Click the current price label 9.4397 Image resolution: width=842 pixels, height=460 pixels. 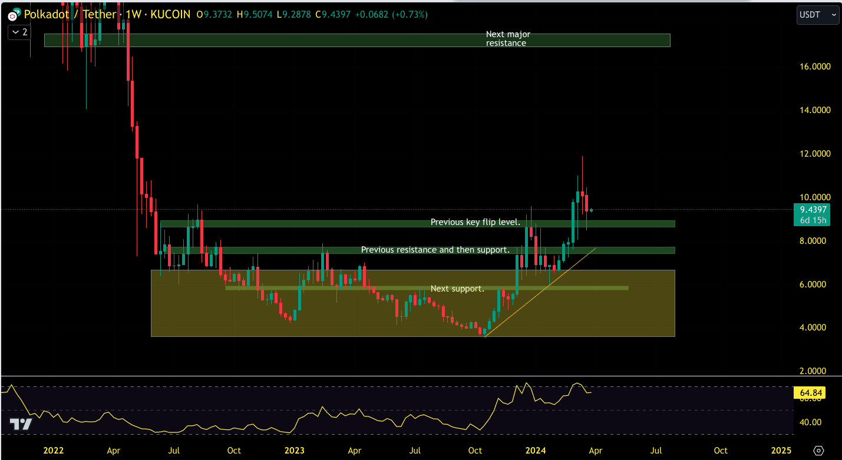pyautogui.click(x=813, y=209)
